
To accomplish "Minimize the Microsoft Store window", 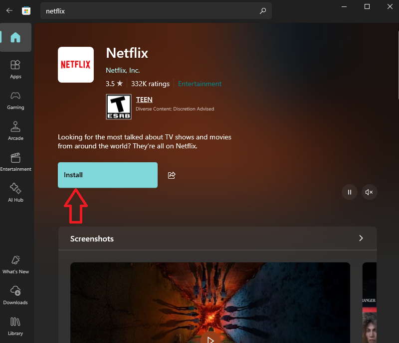I will click(x=344, y=6).
